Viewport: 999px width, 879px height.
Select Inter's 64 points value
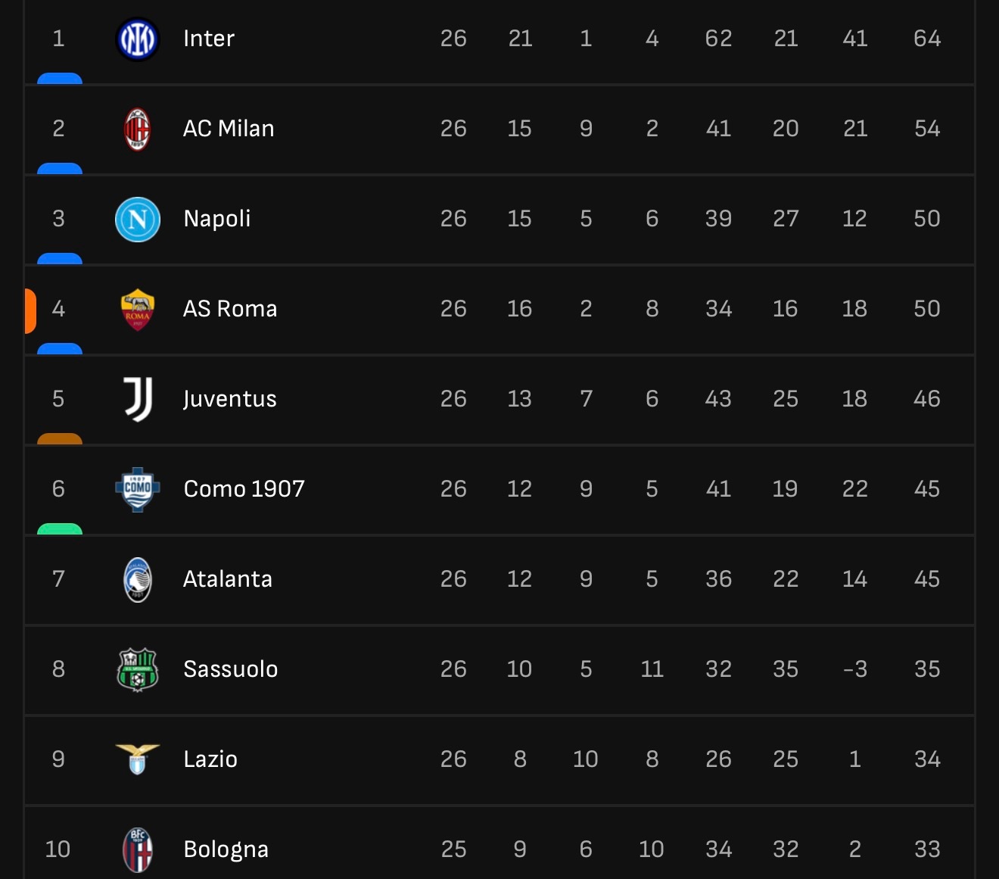point(927,39)
